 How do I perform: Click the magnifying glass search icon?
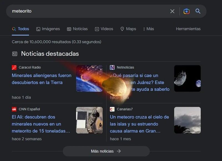click(x=198, y=11)
